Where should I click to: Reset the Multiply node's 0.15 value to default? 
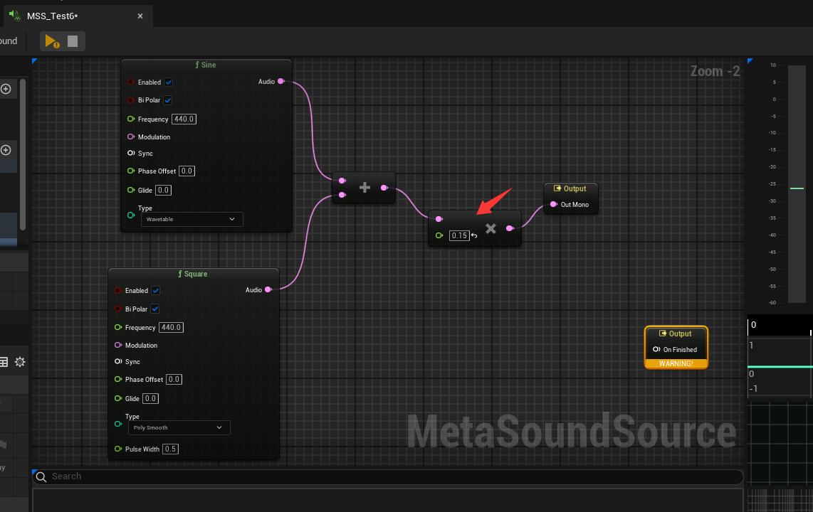point(474,235)
